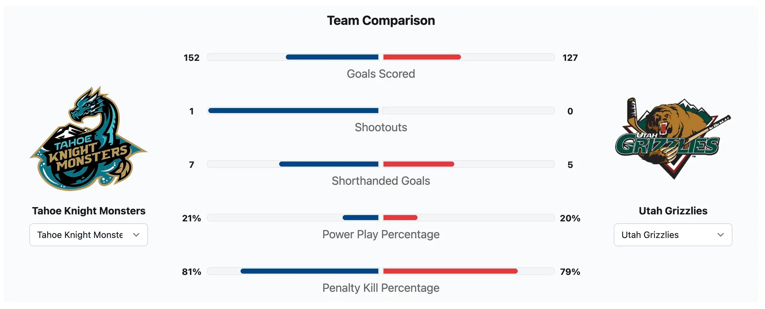Click the Penalty Kill Percentage label

pyautogui.click(x=381, y=288)
